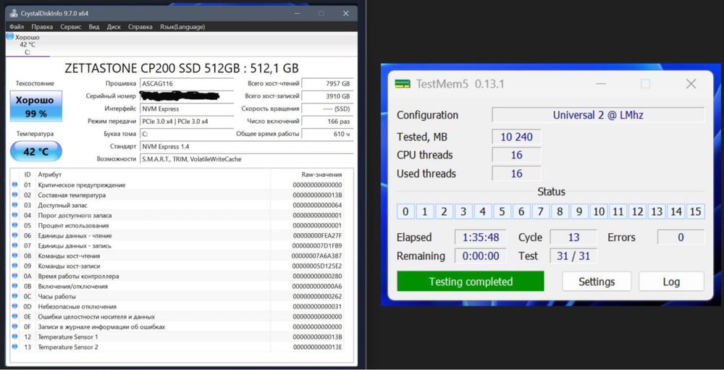The height and width of the screenshot is (370, 724).
Task: Click the Remaining time value 0:00:00
Action: pos(481,256)
